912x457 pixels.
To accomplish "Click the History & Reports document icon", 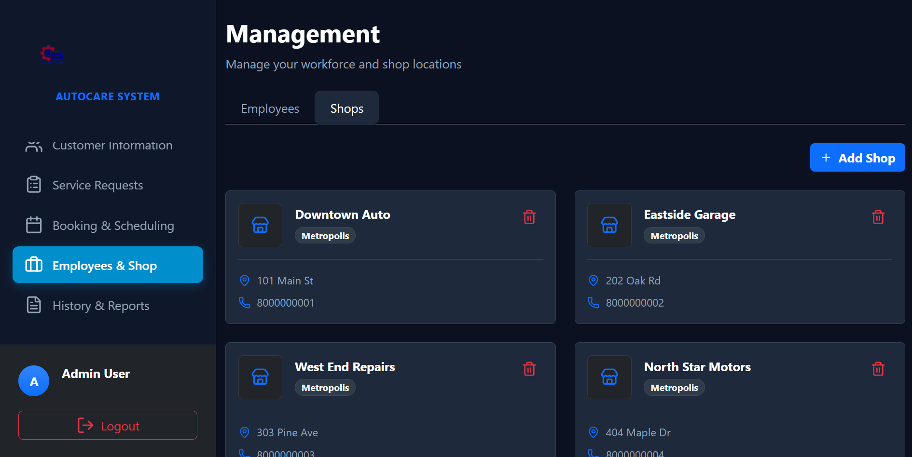I will click(34, 305).
